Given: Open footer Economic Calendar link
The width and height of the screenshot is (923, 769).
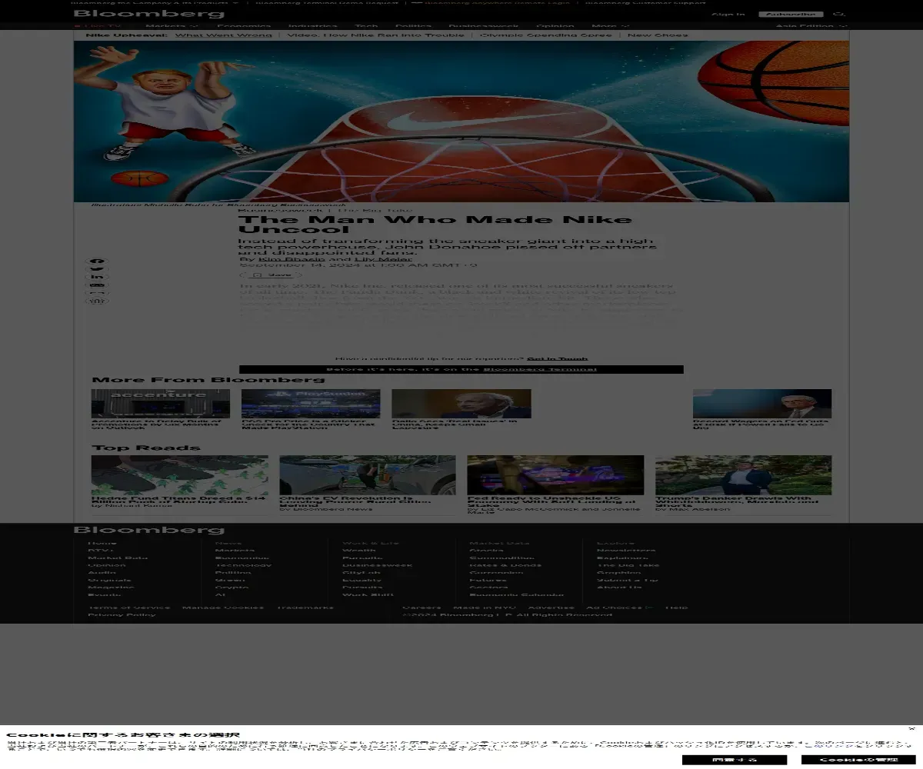Looking at the screenshot, I should [517, 595].
